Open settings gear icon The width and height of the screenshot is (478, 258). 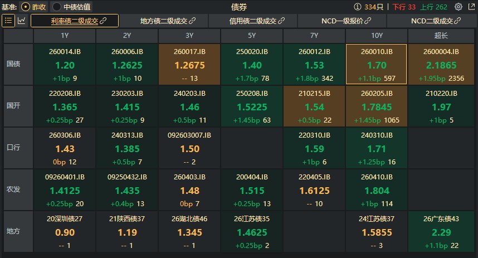(458, 7)
